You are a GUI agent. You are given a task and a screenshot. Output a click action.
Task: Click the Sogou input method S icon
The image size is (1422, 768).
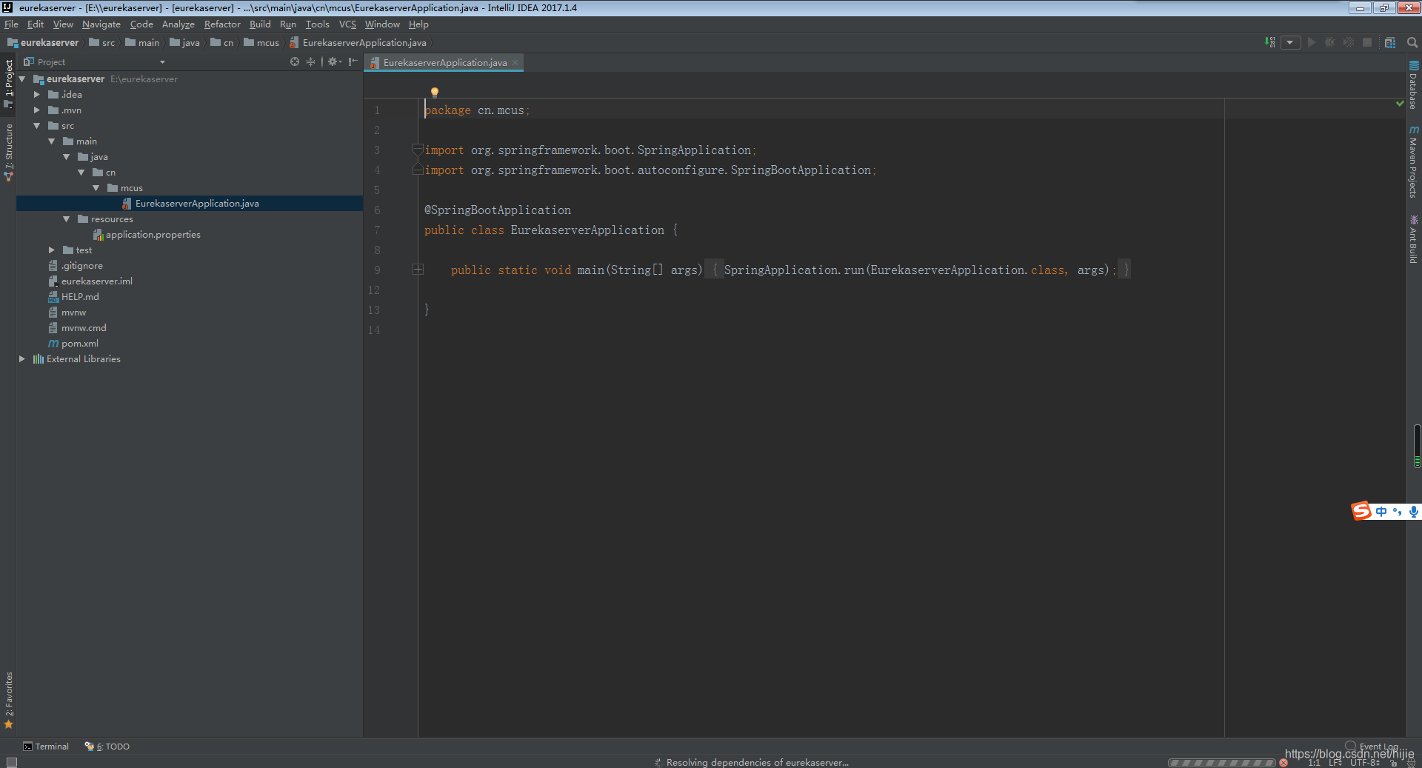1361,511
